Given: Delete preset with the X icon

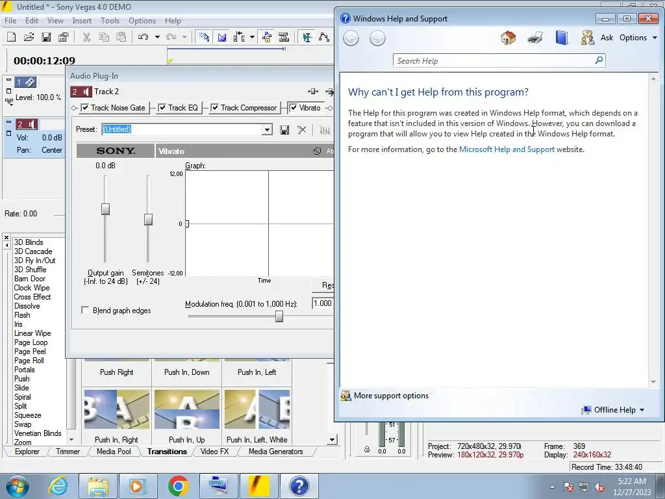Looking at the screenshot, I should (x=302, y=129).
